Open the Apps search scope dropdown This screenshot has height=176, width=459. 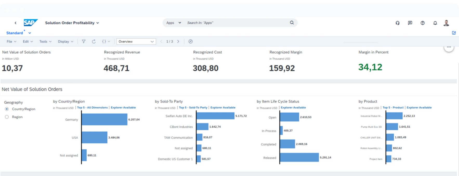173,23
